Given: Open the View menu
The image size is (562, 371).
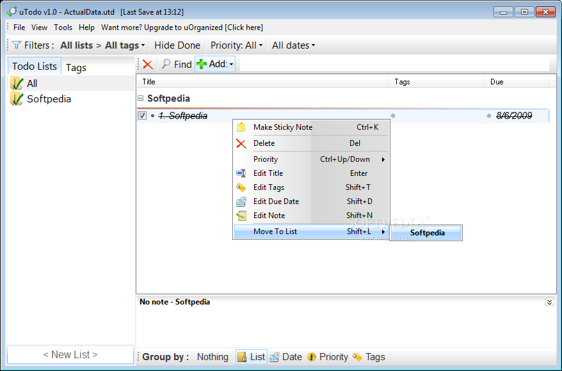Looking at the screenshot, I should [39, 28].
